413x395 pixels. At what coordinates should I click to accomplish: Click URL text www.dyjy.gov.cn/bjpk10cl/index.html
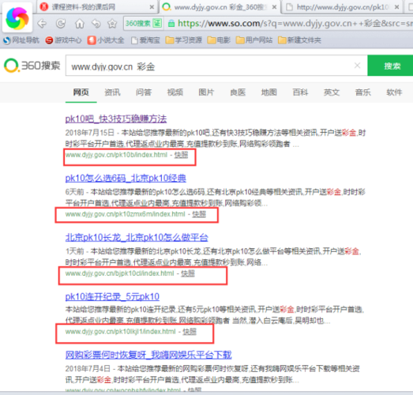click(120, 273)
